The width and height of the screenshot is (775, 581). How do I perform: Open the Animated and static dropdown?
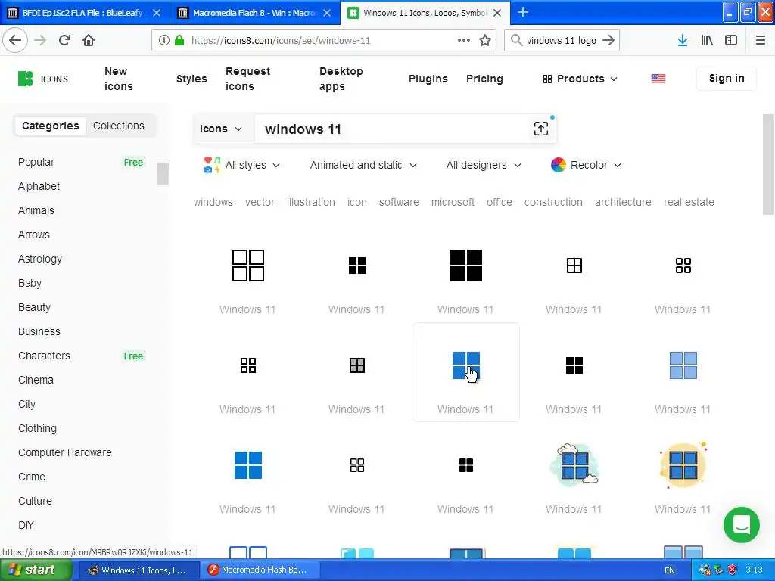[x=363, y=165]
